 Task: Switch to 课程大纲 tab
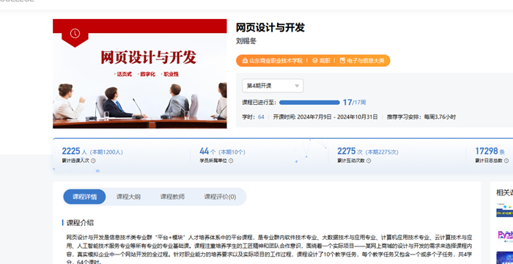pos(128,197)
